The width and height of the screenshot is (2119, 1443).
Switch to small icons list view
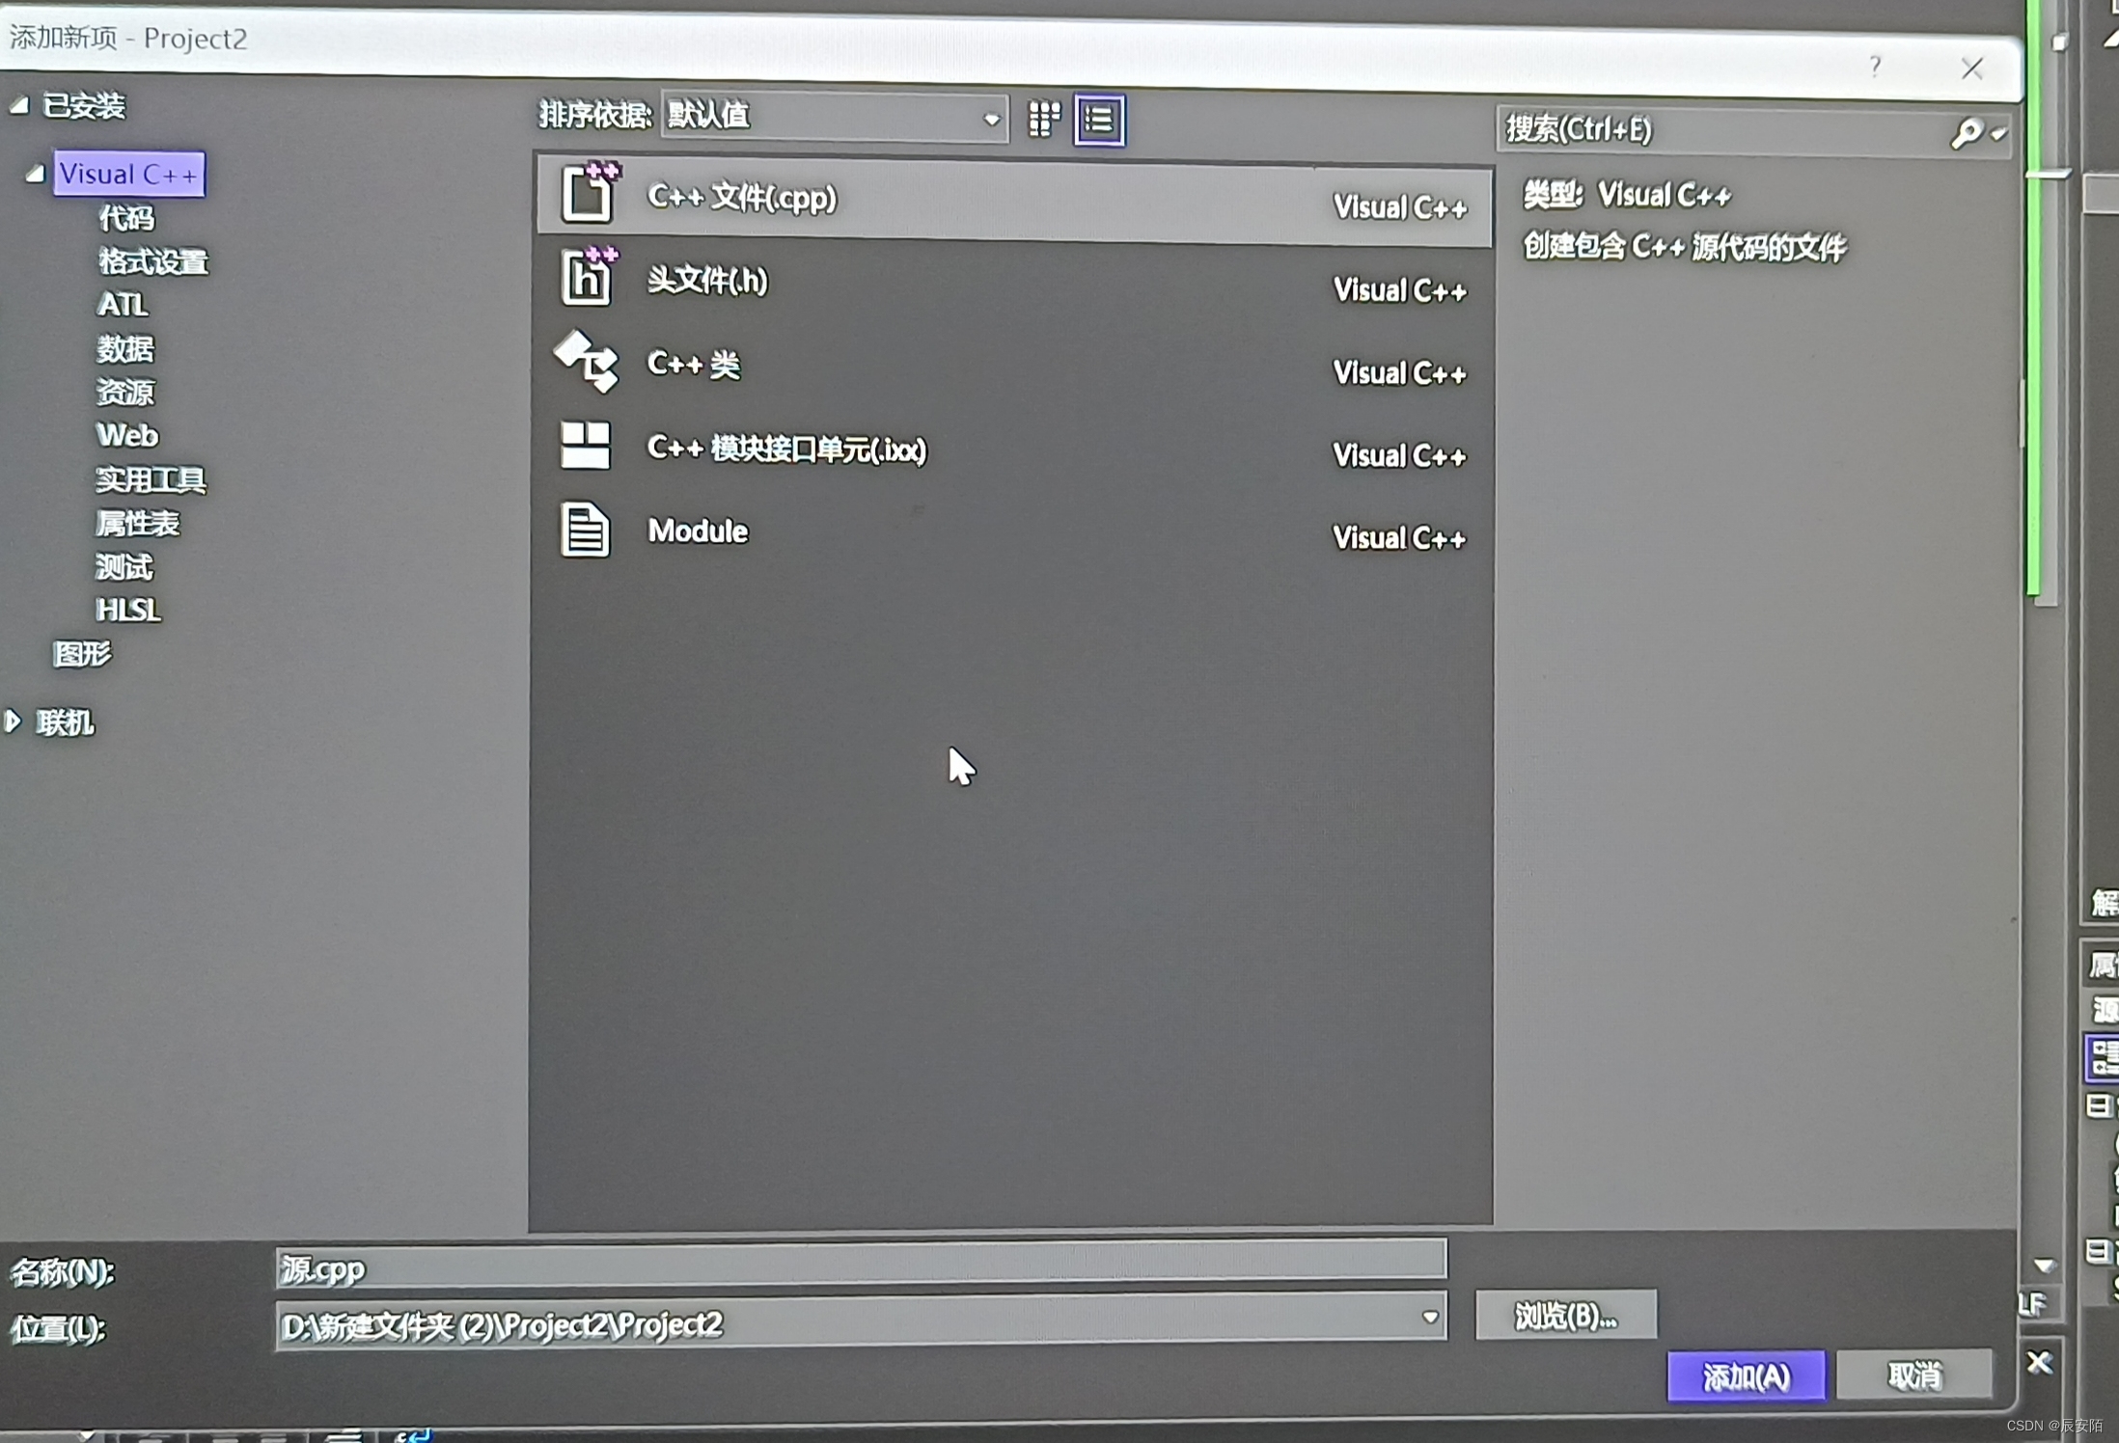(1099, 120)
